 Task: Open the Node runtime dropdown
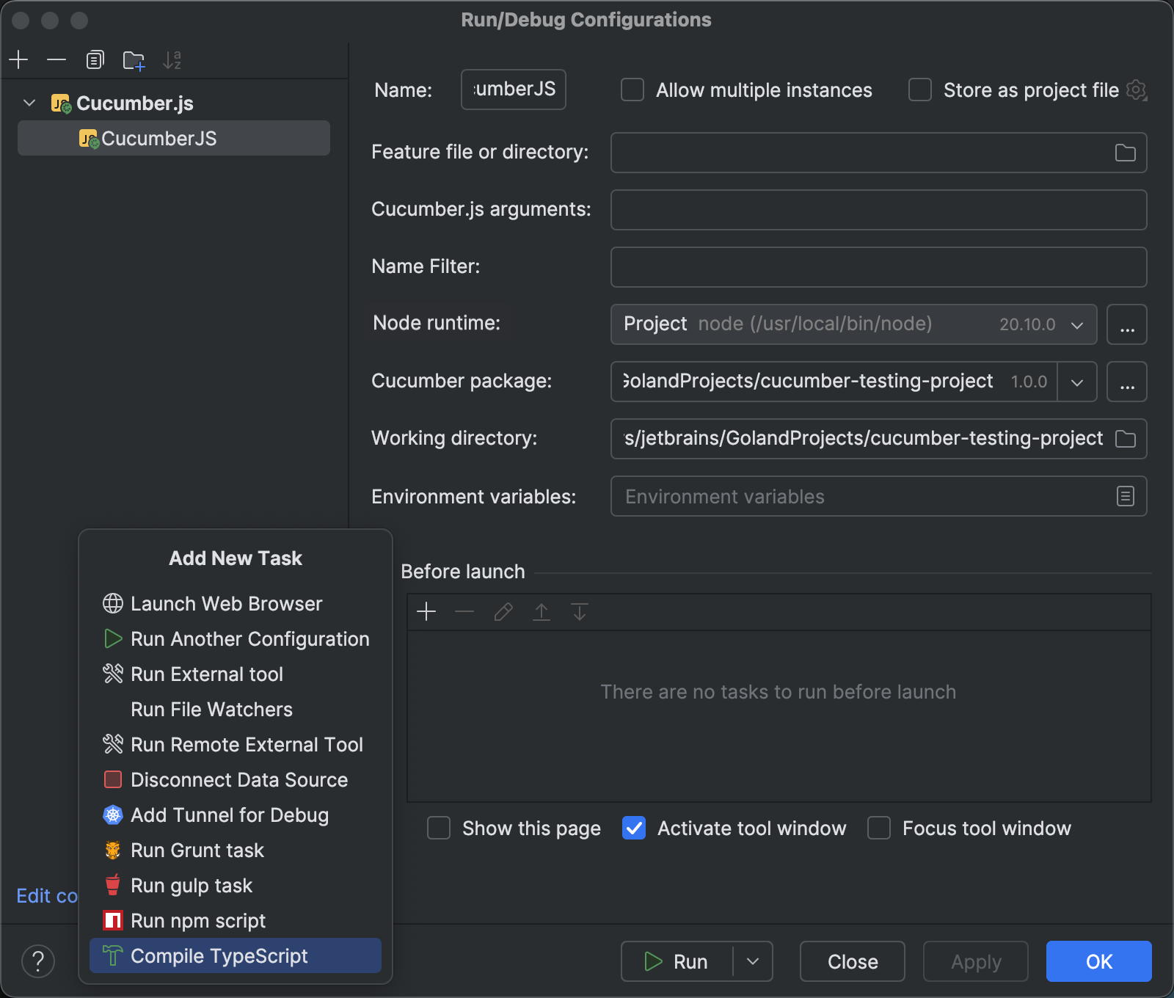coord(1076,324)
